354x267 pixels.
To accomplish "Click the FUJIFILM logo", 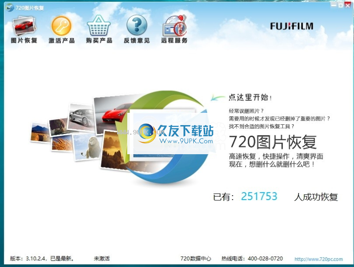I will (291, 26).
